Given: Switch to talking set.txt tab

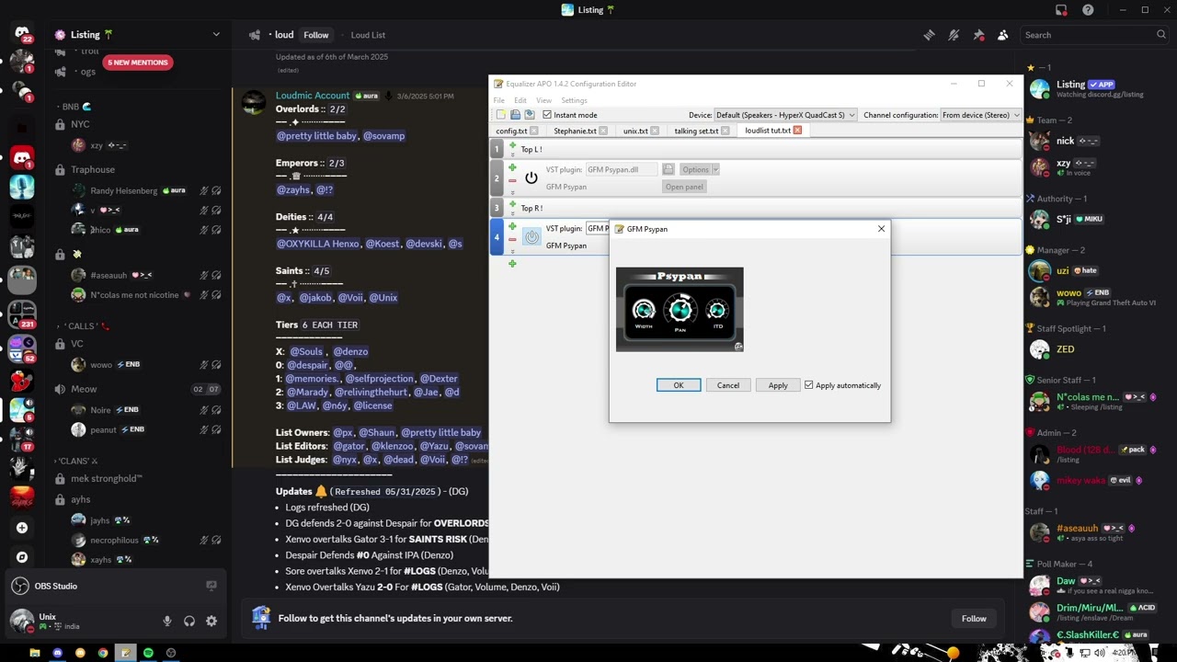Looking at the screenshot, I should pos(696,131).
